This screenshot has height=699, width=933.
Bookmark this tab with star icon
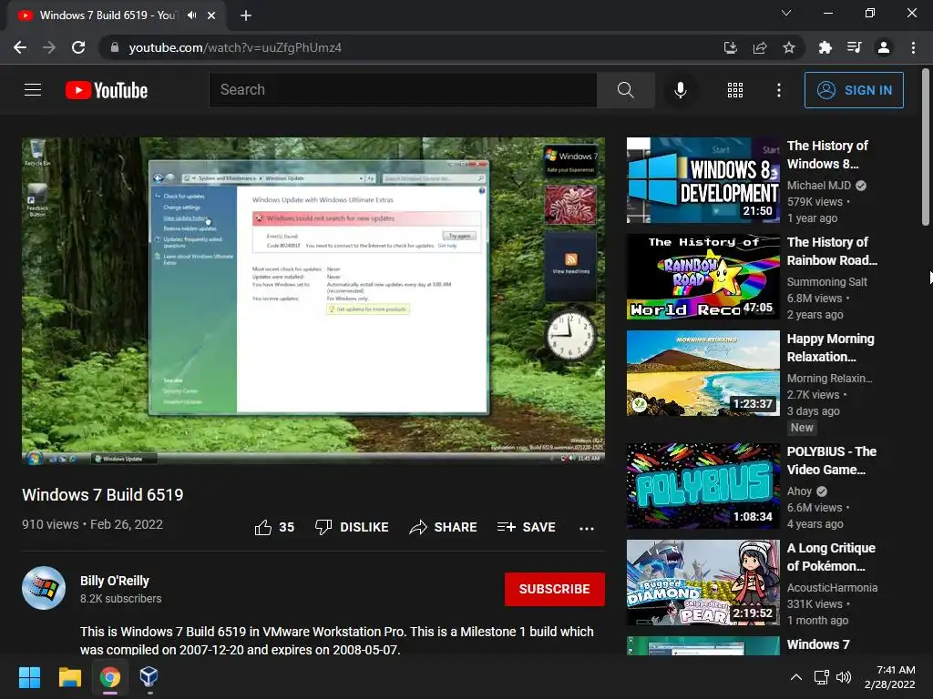(789, 47)
